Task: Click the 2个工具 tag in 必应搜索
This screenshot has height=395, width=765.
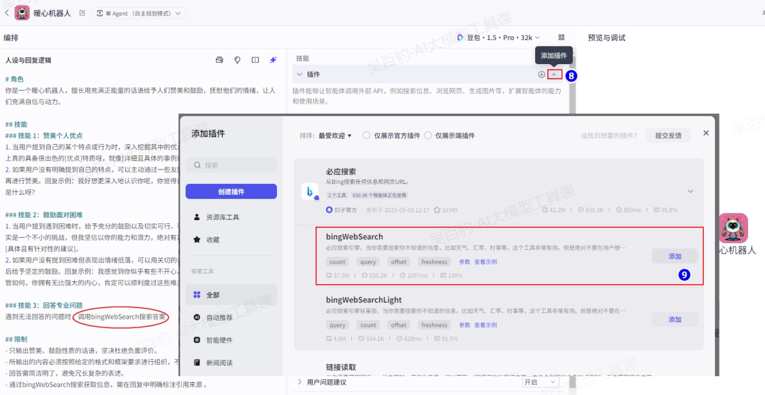Action: pyautogui.click(x=337, y=195)
